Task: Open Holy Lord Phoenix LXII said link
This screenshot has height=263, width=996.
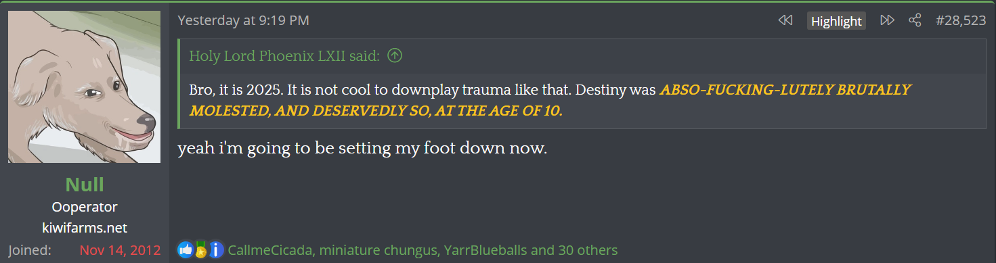Action: pyautogui.click(x=284, y=56)
